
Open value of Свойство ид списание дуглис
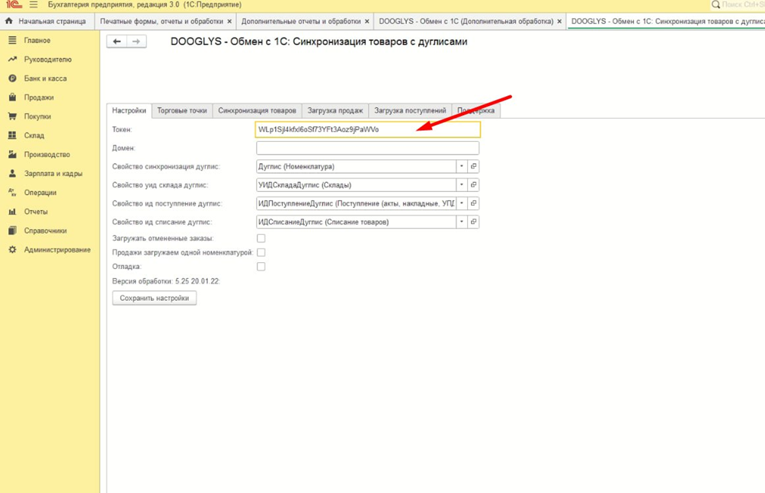(473, 222)
